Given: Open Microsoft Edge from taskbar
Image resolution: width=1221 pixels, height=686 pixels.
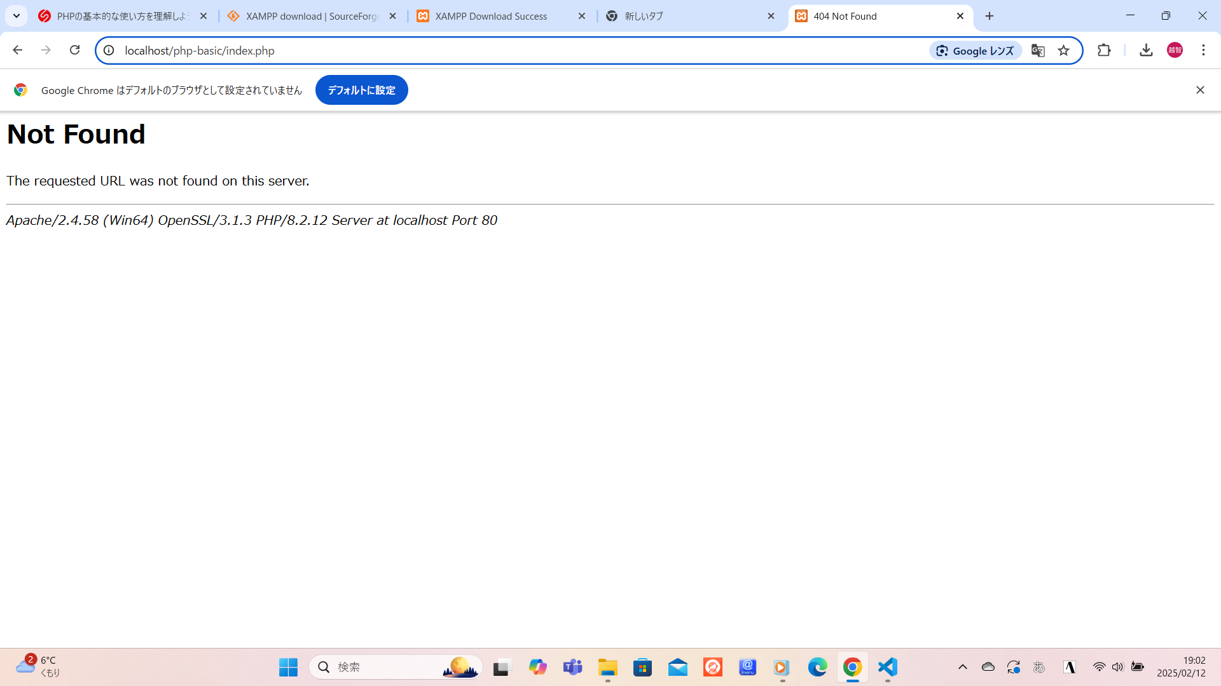Looking at the screenshot, I should tap(818, 667).
